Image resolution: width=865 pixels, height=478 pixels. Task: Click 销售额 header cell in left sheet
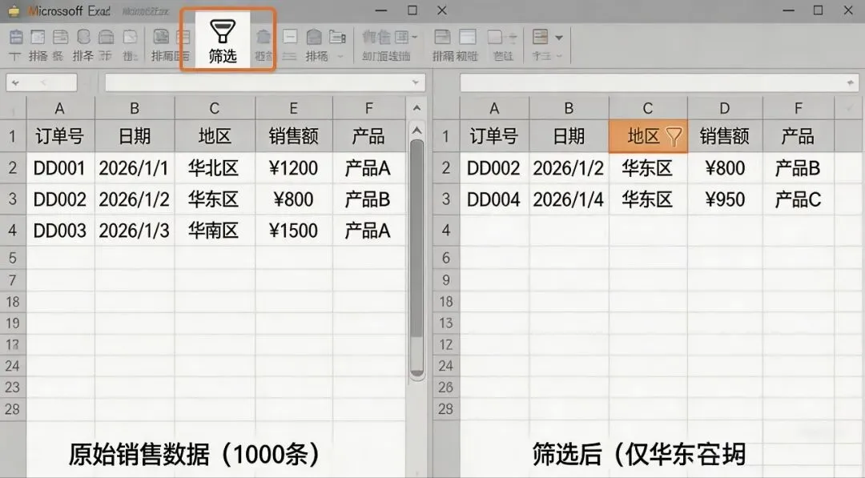click(293, 136)
